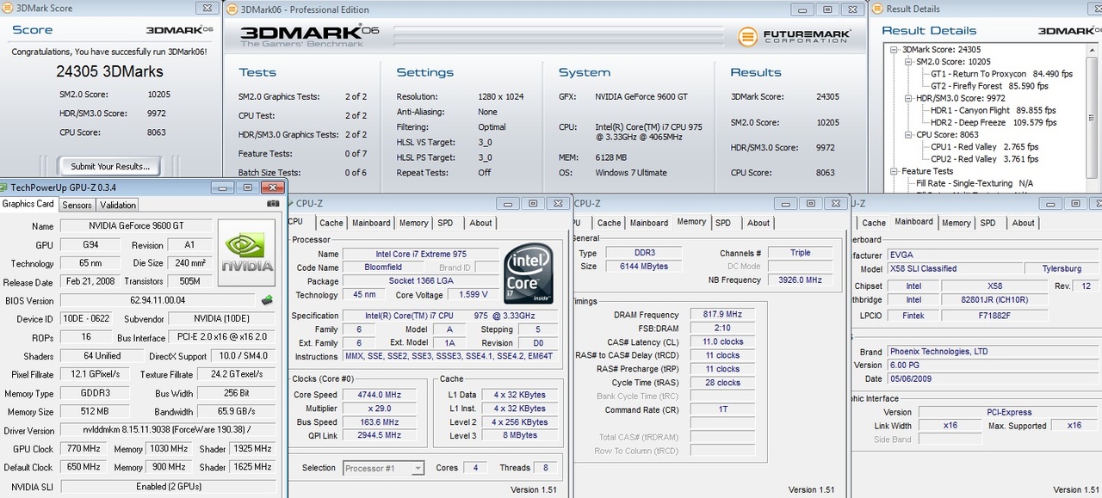The image size is (1102, 498).
Task: Collapse the CPU Score tree node
Action: pos(909,135)
